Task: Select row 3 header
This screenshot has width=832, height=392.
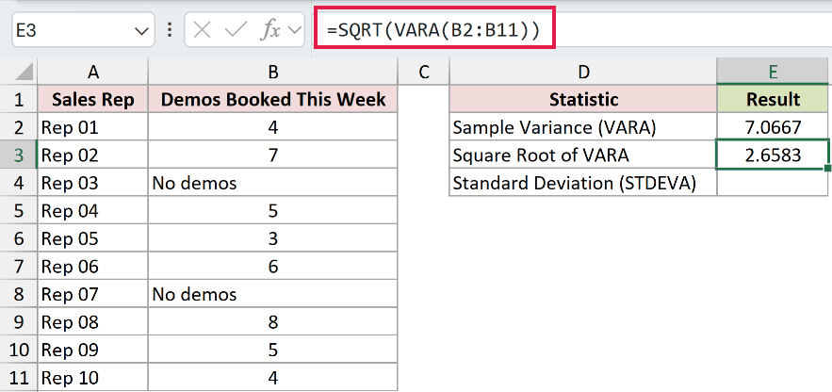Action: click(19, 155)
